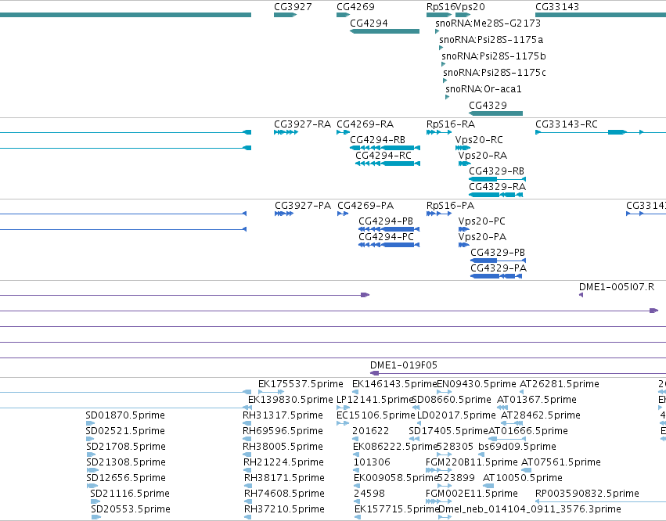Select the CG4329 gene bar

coord(495,113)
